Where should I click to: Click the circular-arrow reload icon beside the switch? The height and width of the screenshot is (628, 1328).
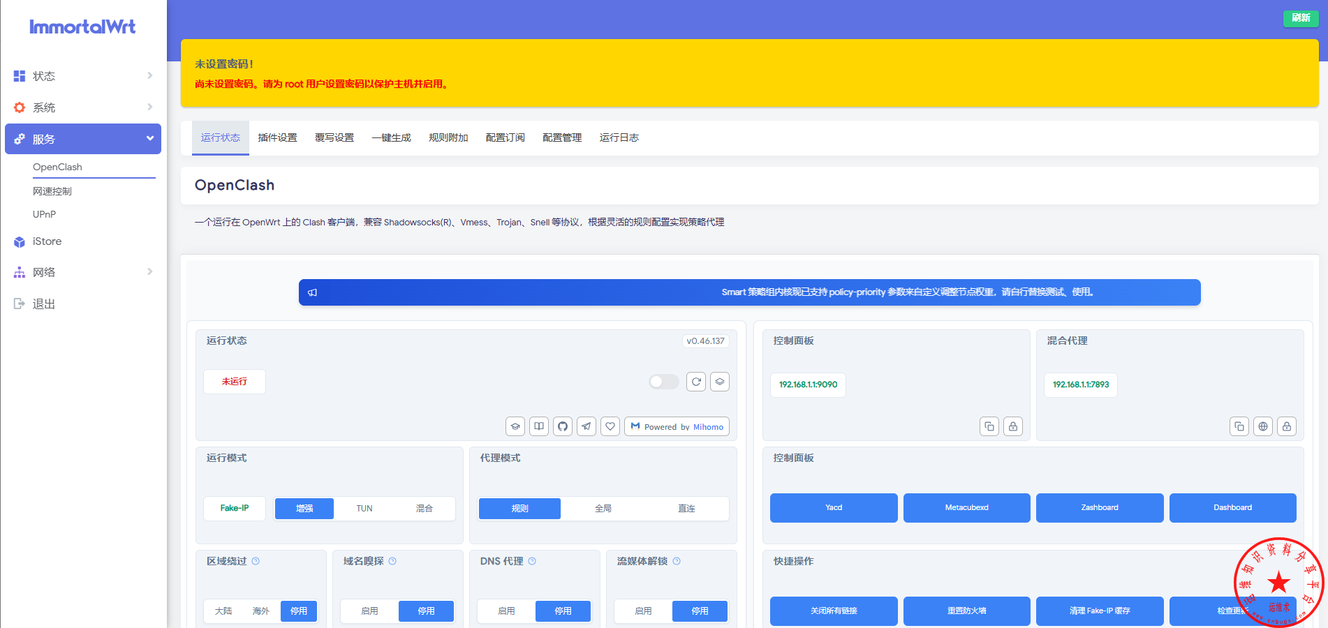point(696,382)
